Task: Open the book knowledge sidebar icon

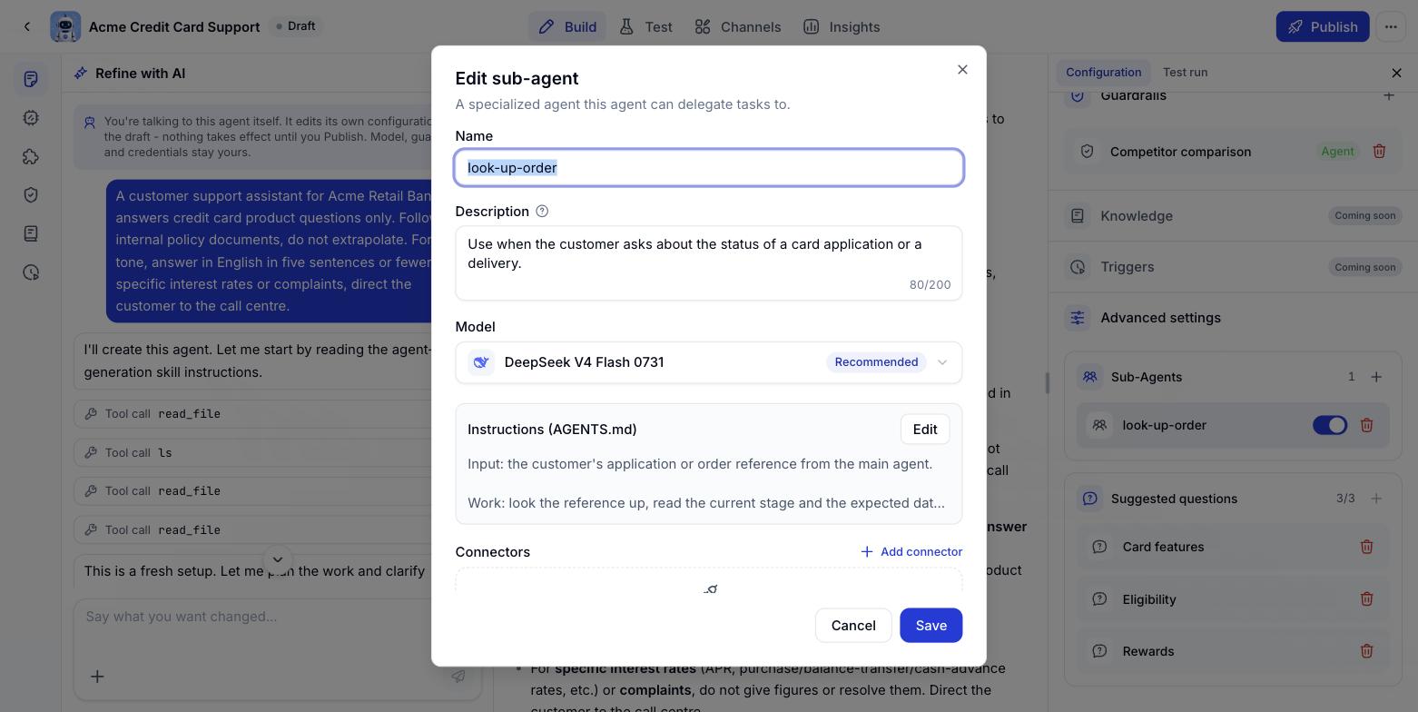Action: click(x=31, y=233)
